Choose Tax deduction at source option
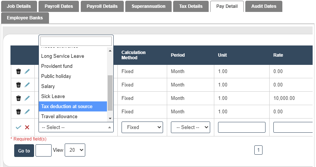316x167 pixels. point(73,106)
